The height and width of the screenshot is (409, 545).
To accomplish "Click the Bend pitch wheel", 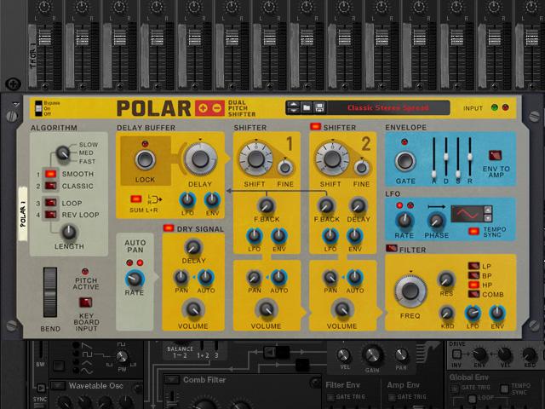I will [50, 292].
